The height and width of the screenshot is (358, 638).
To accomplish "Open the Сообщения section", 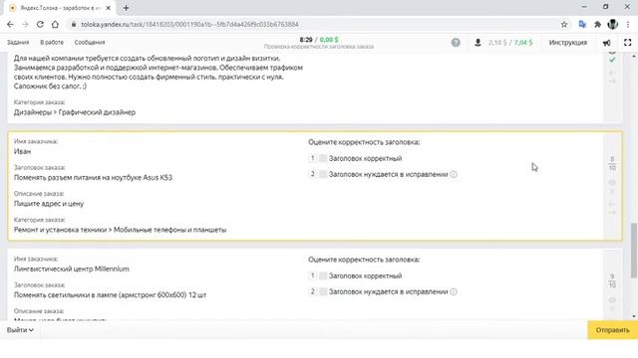I will coord(90,42).
